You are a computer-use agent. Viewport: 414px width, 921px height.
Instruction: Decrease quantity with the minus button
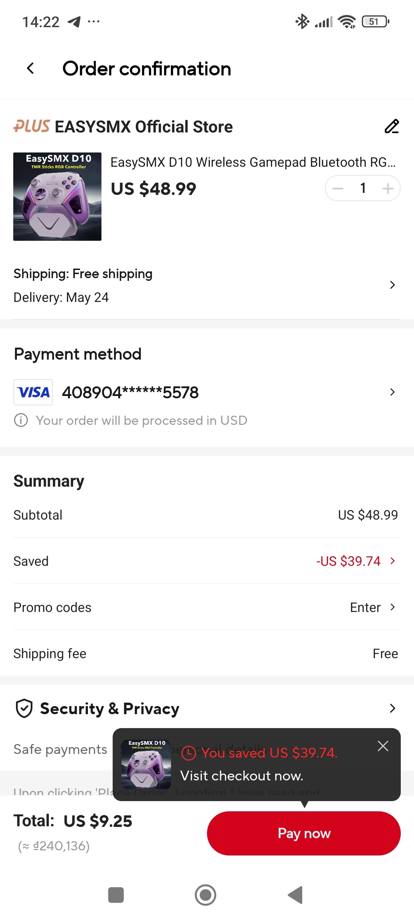click(338, 188)
